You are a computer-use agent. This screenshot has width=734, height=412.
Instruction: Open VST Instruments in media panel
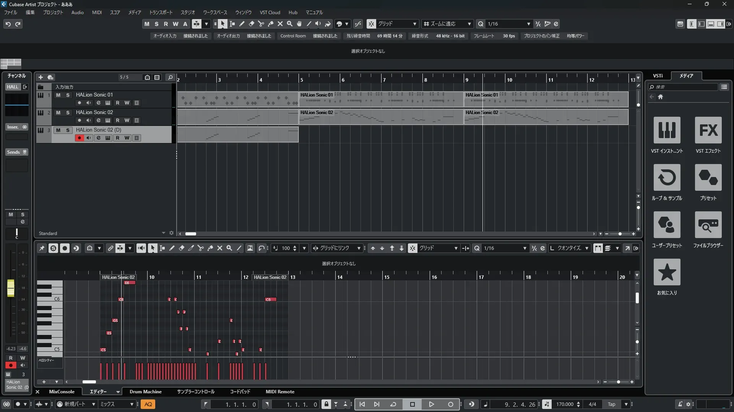click(667, 130)
